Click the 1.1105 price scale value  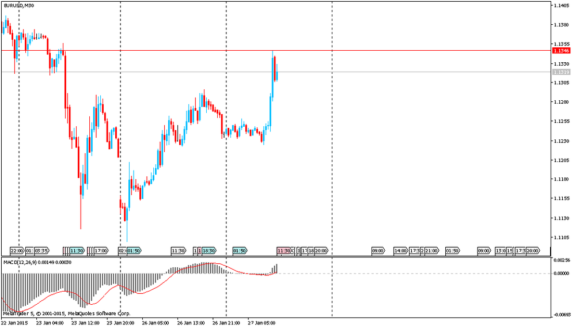pos(562,237)
